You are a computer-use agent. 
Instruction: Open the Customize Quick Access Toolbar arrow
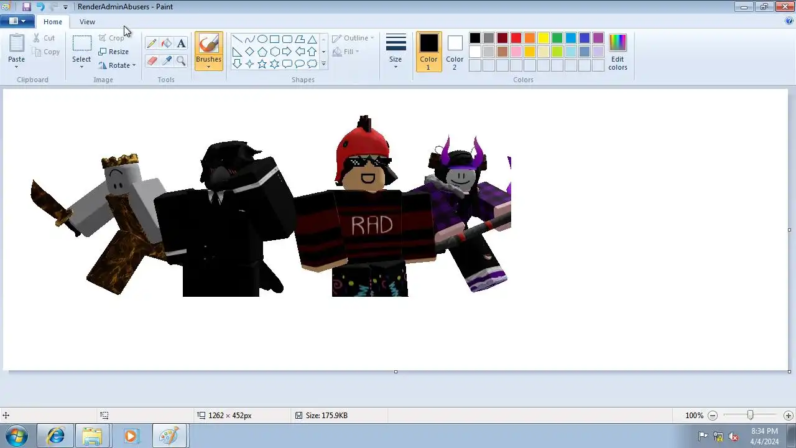[x=65, y=7]
